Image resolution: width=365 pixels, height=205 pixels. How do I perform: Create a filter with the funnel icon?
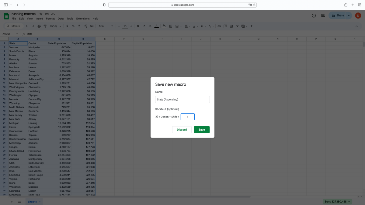click(237, 26)
